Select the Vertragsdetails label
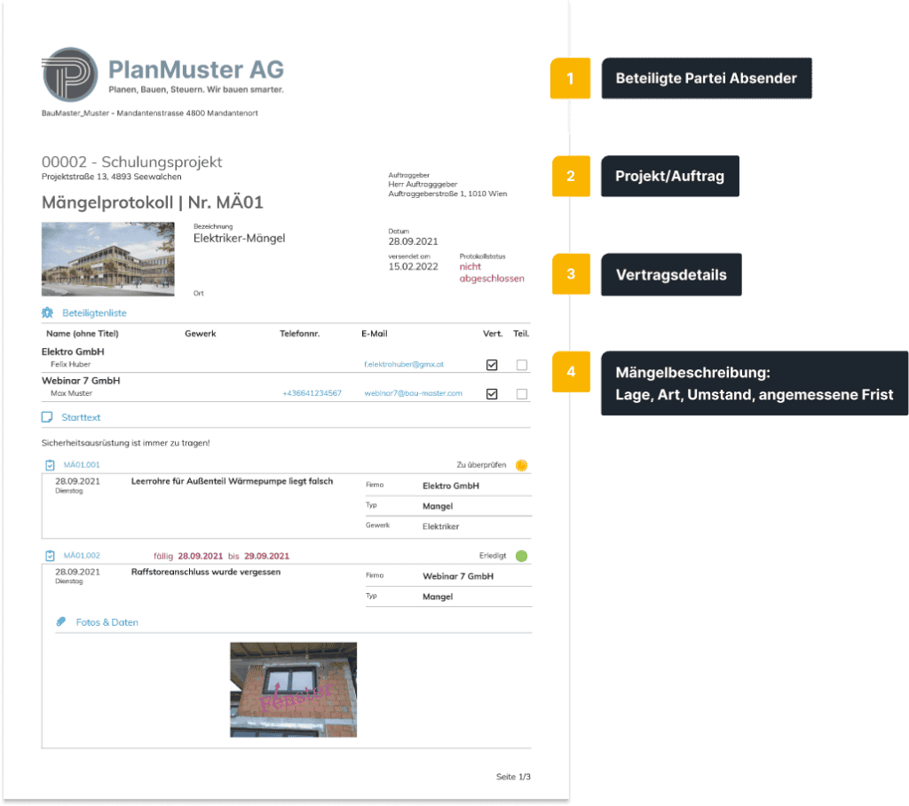This screenshot has height=806, width=909. pos(671,275)
